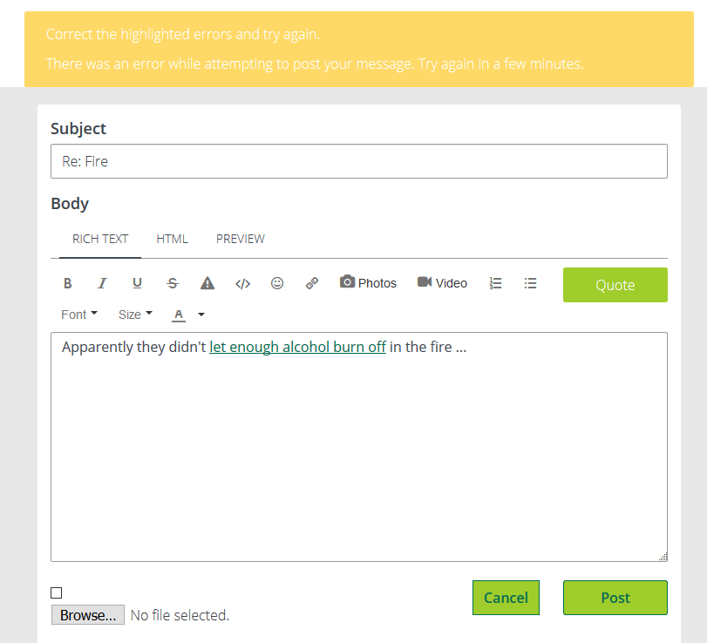This screenshot has height=643, width=707.
Task: Insert a hyperlink with link icon
Action: 312,283
